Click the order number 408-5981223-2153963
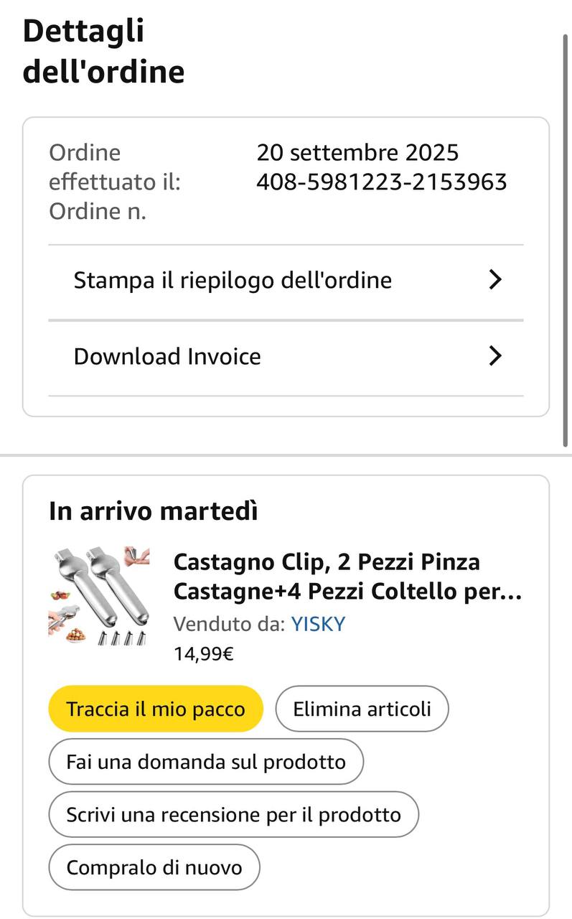The width and height of the screenshot is (572, 919). 382,182
